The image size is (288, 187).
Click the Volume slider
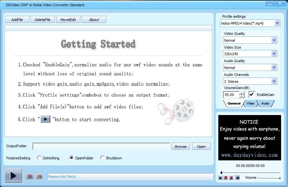click(269, 178)
